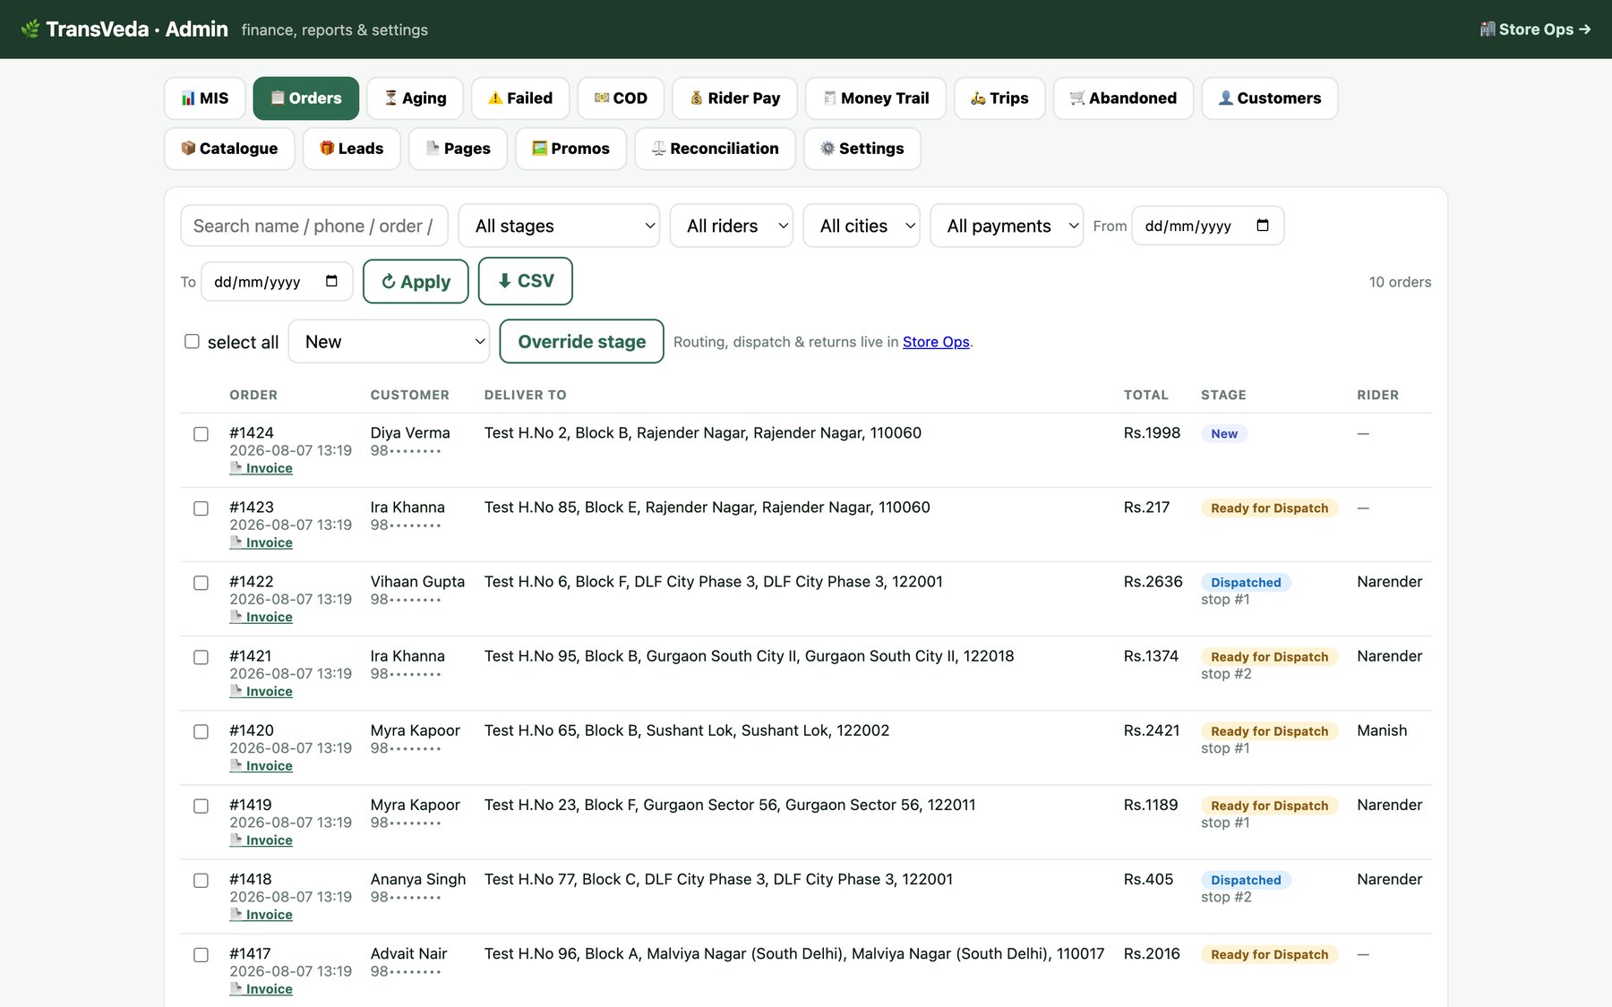The image size is (1612, 1007).
Task: Open the calendar picker in the From date field
Action: pos(1262,226)
